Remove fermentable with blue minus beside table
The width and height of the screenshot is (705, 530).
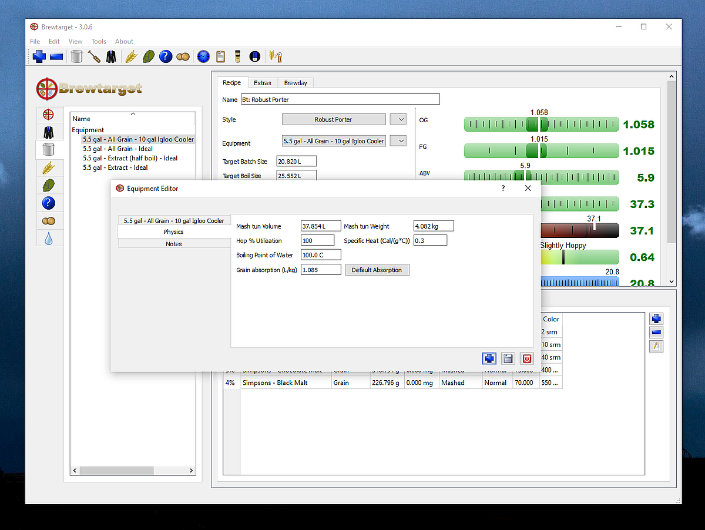point(656,333)
